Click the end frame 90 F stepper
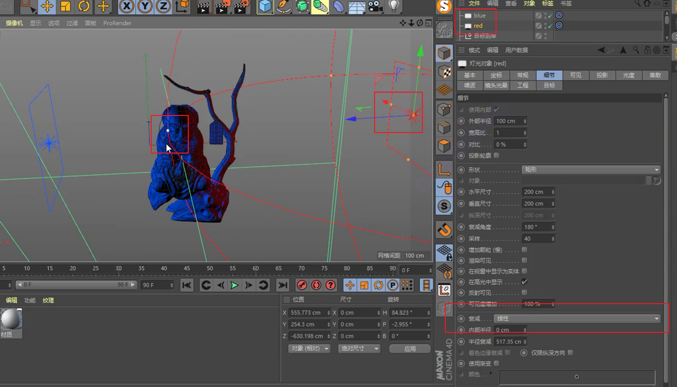This screenshot has height=387, width=677. [x=171, y=285]
